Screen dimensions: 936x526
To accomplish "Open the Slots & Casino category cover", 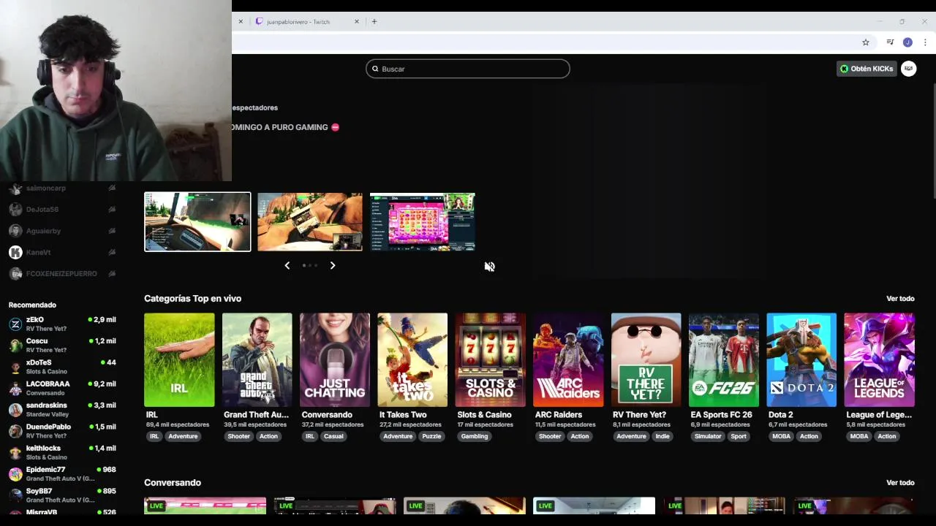I will coord(490,360).
